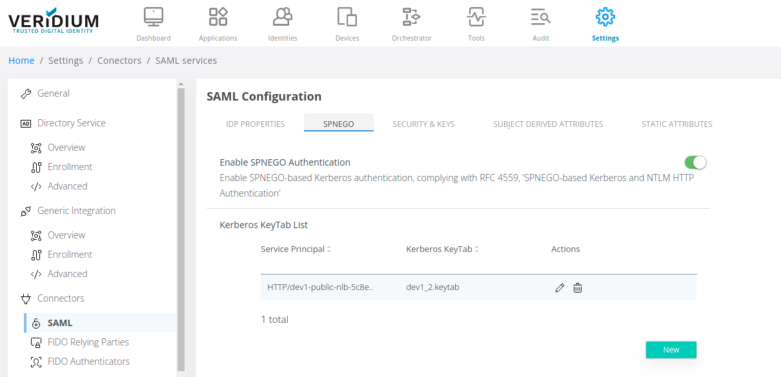Open the Audit section
This screenshot has width=781, height=377.
click(540, 24)
